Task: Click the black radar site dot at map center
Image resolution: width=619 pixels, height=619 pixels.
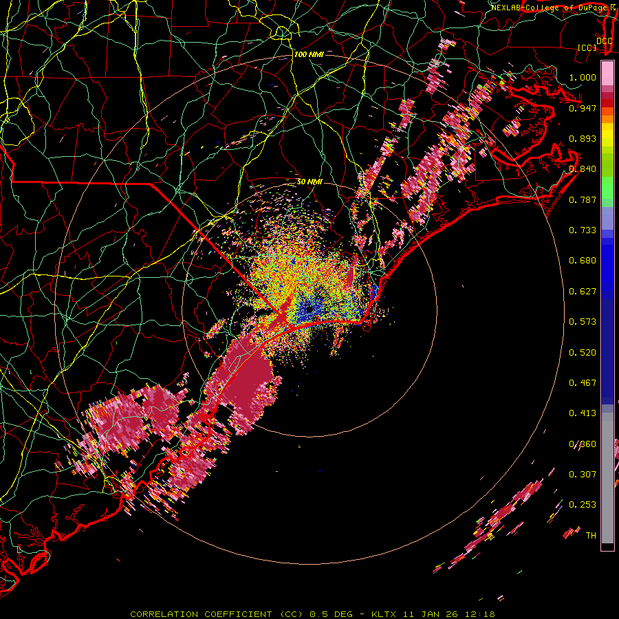Action: (309, 309)
